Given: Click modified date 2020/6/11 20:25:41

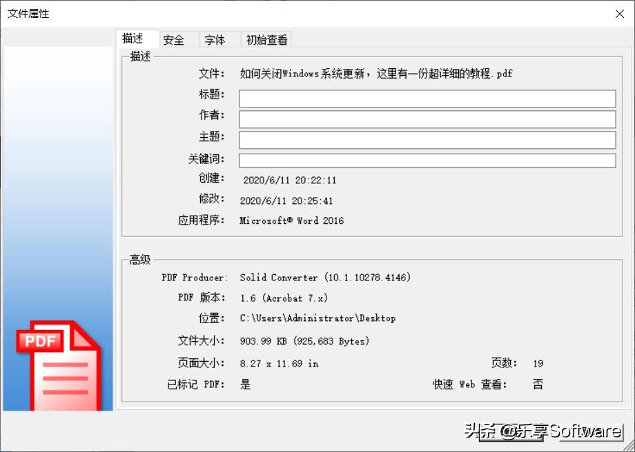Looking at the screenshot, I should pos(286,201).
